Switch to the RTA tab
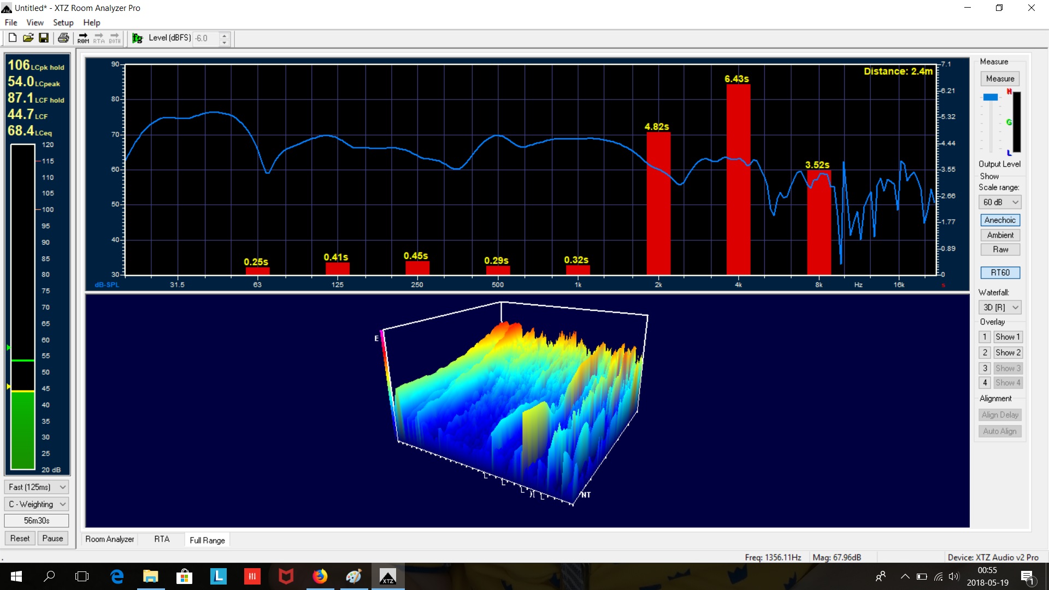This screenshot has height=590, width=1049. [x=162, y=539]
